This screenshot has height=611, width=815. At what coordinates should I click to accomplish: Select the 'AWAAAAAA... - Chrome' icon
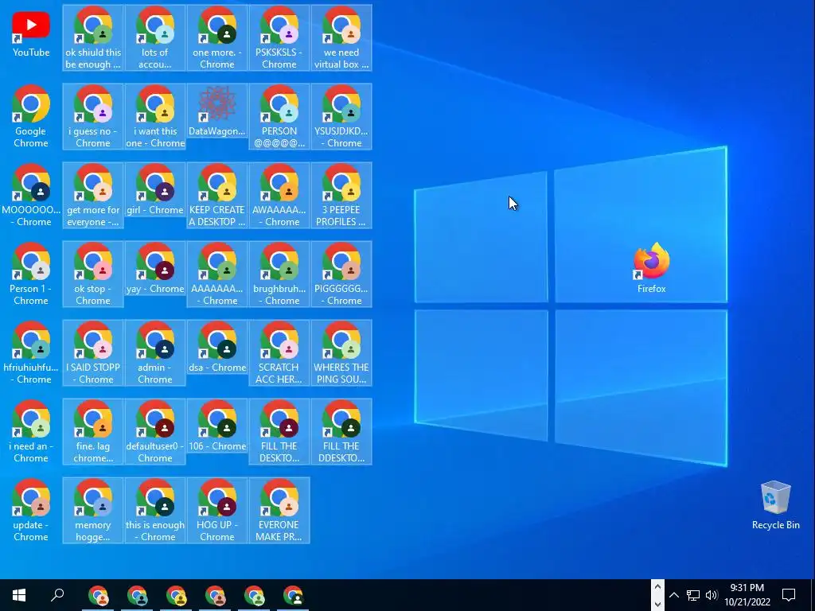(279, 196)
